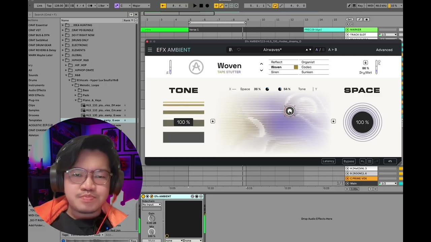Lock the Tone parameter beside the XY pad
Screen dimensions: 431x242
coord(212,121)
